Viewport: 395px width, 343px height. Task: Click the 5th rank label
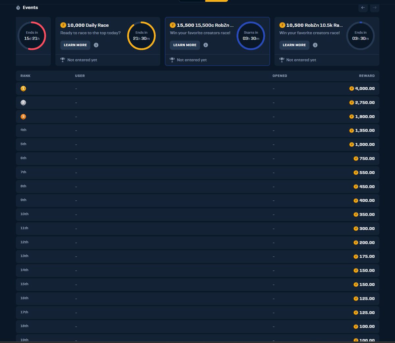click(23, 144)
